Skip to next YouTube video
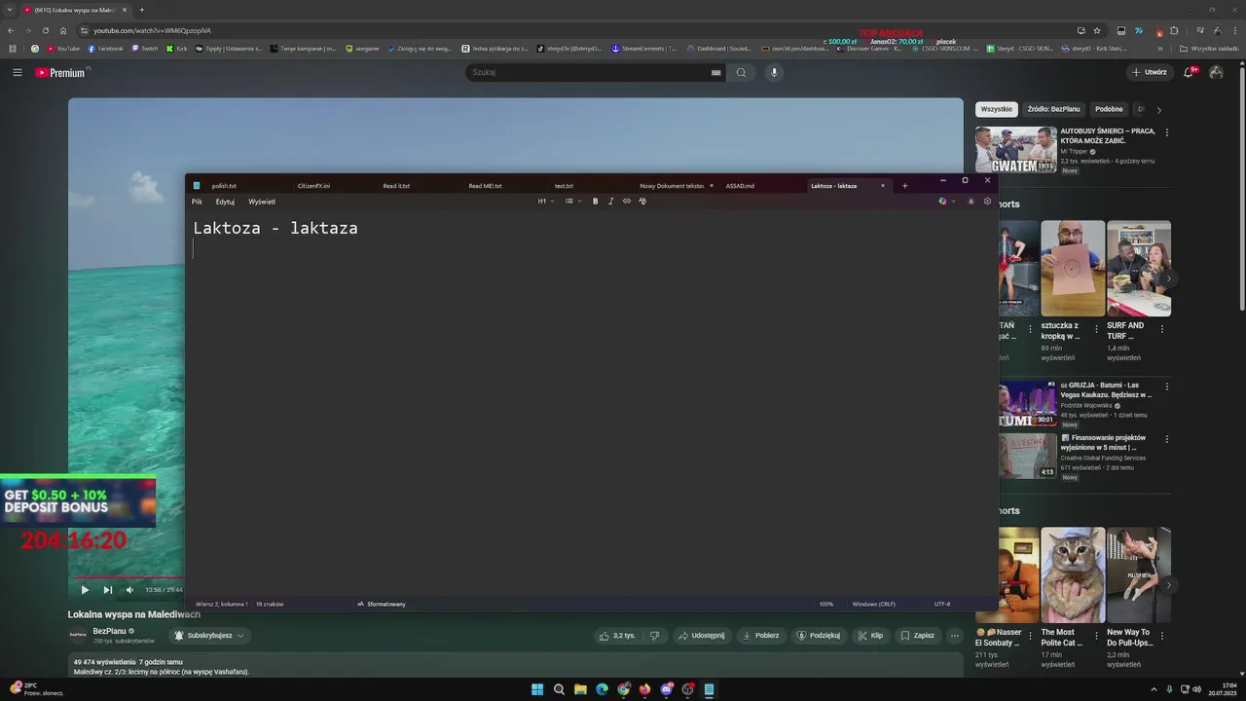The height and width of the screenshot is (701, 1246). pyautogui.click(x=108, y=590)
